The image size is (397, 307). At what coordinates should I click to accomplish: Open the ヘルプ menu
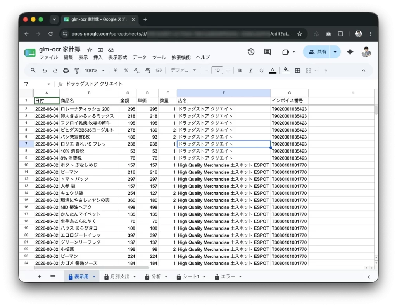(x=203, y=57)
